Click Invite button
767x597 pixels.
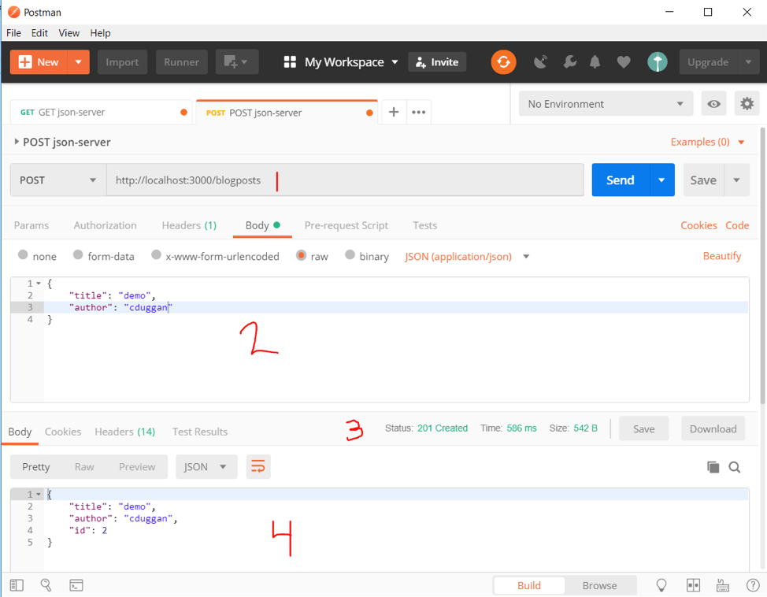[437, 62]
